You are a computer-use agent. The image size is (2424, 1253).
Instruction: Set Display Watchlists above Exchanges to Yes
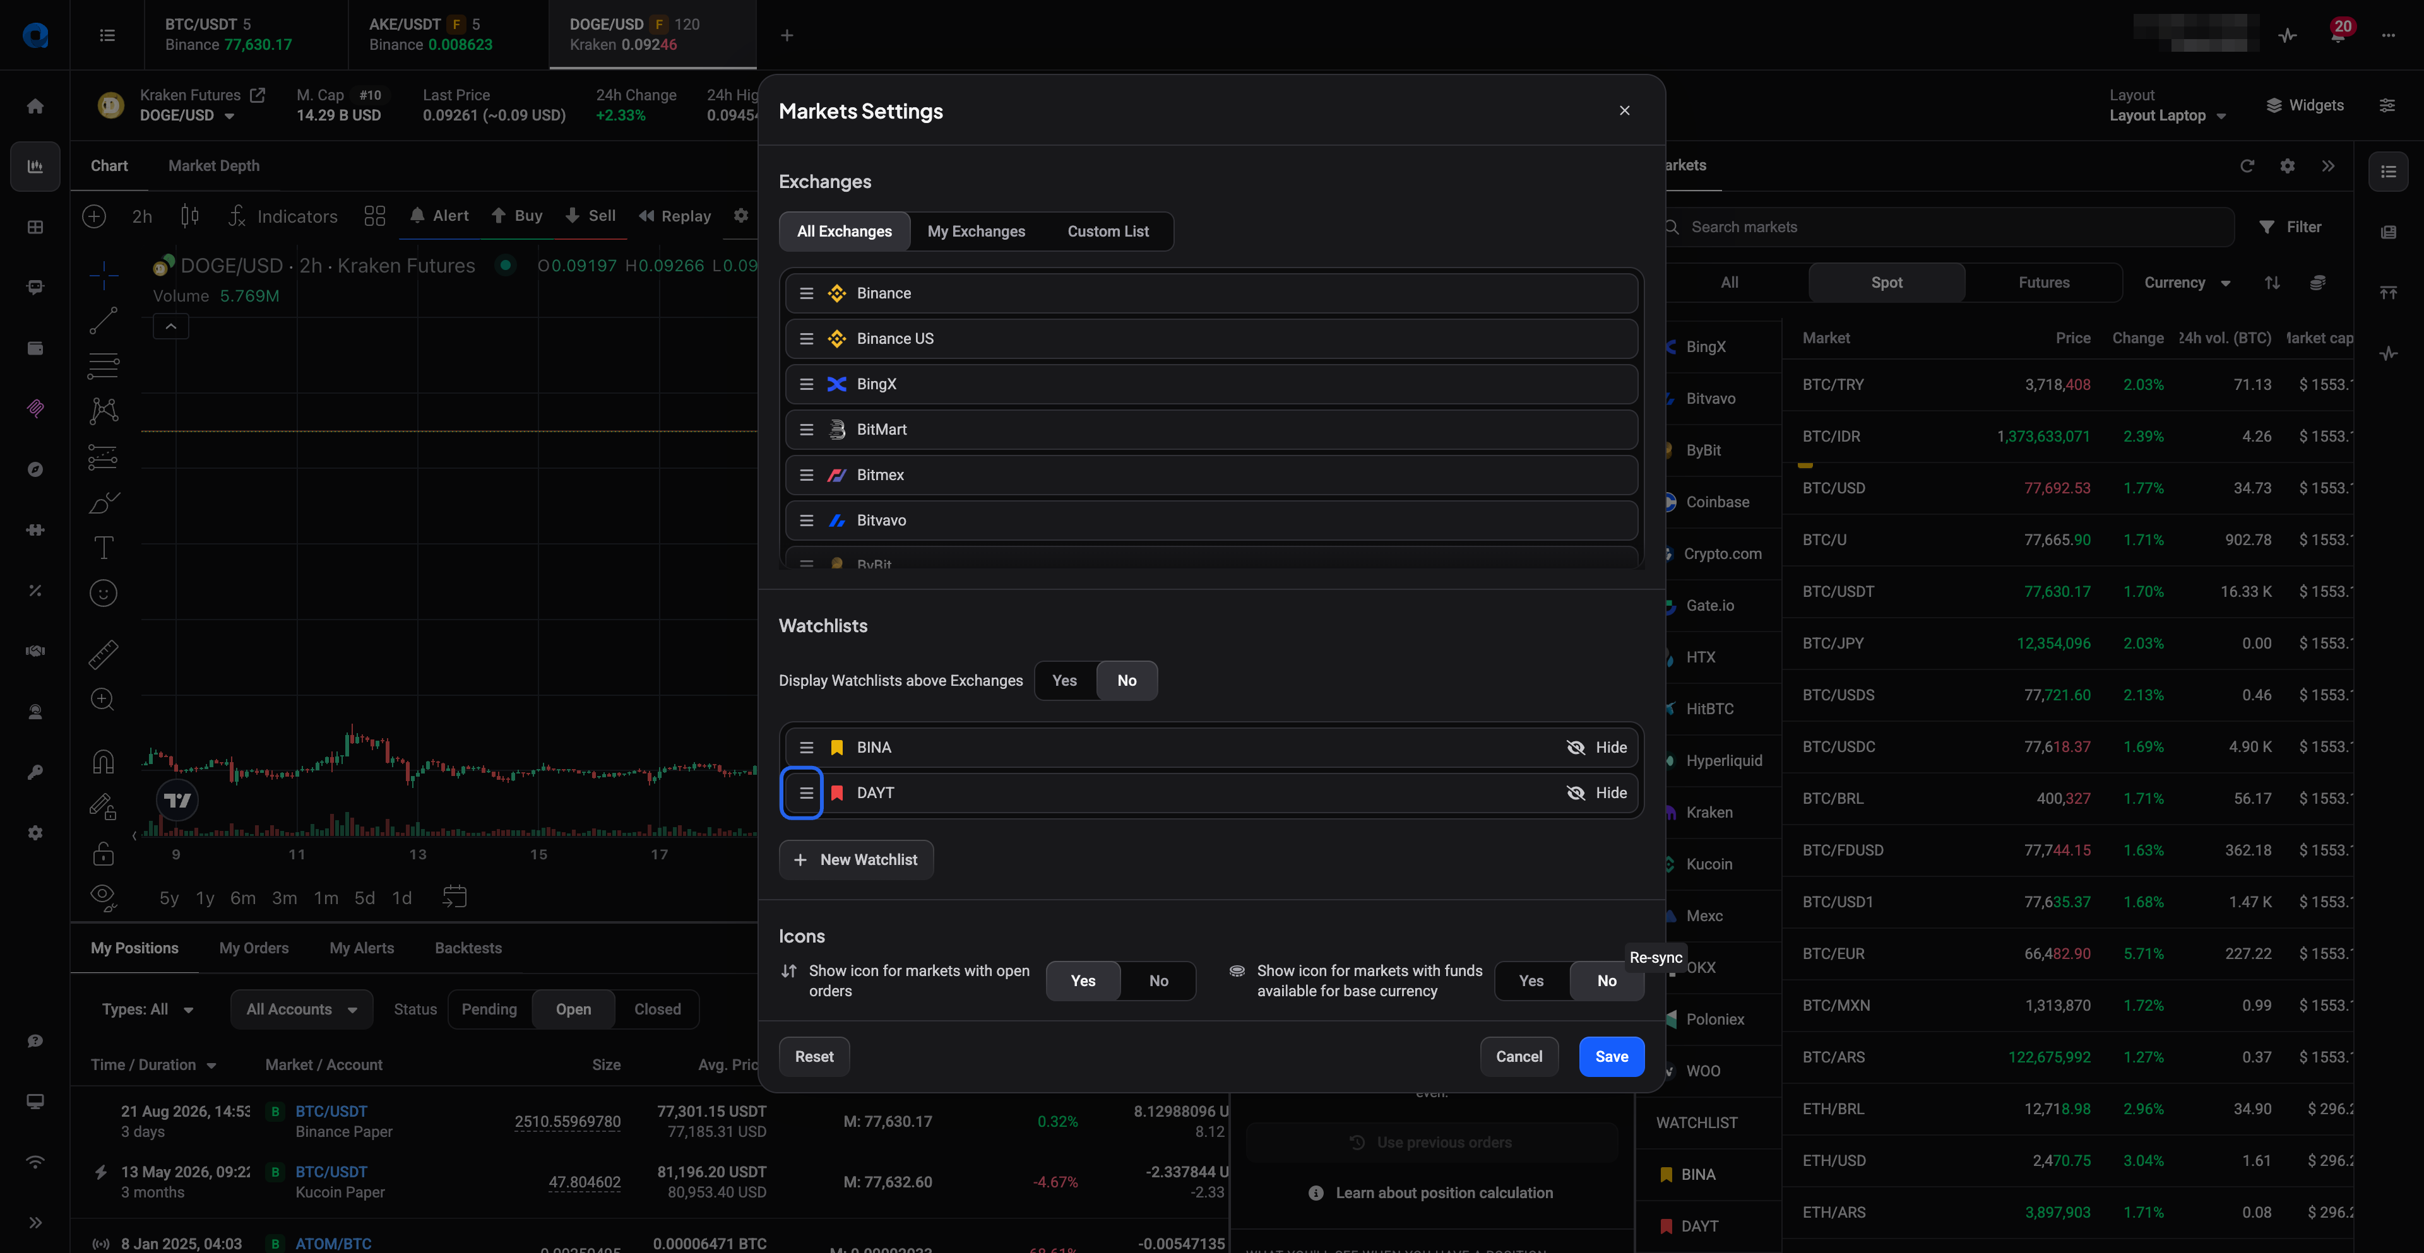[x=1064, y=680]
